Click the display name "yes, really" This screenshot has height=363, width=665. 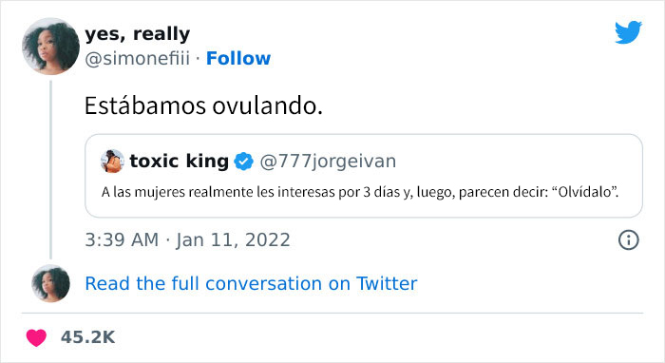[138, 34]
